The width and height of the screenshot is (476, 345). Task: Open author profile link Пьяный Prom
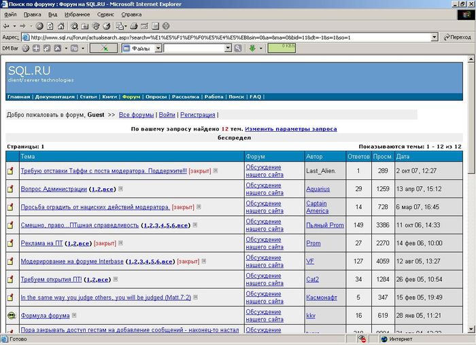pyautogui.click(x=324, y=225)
